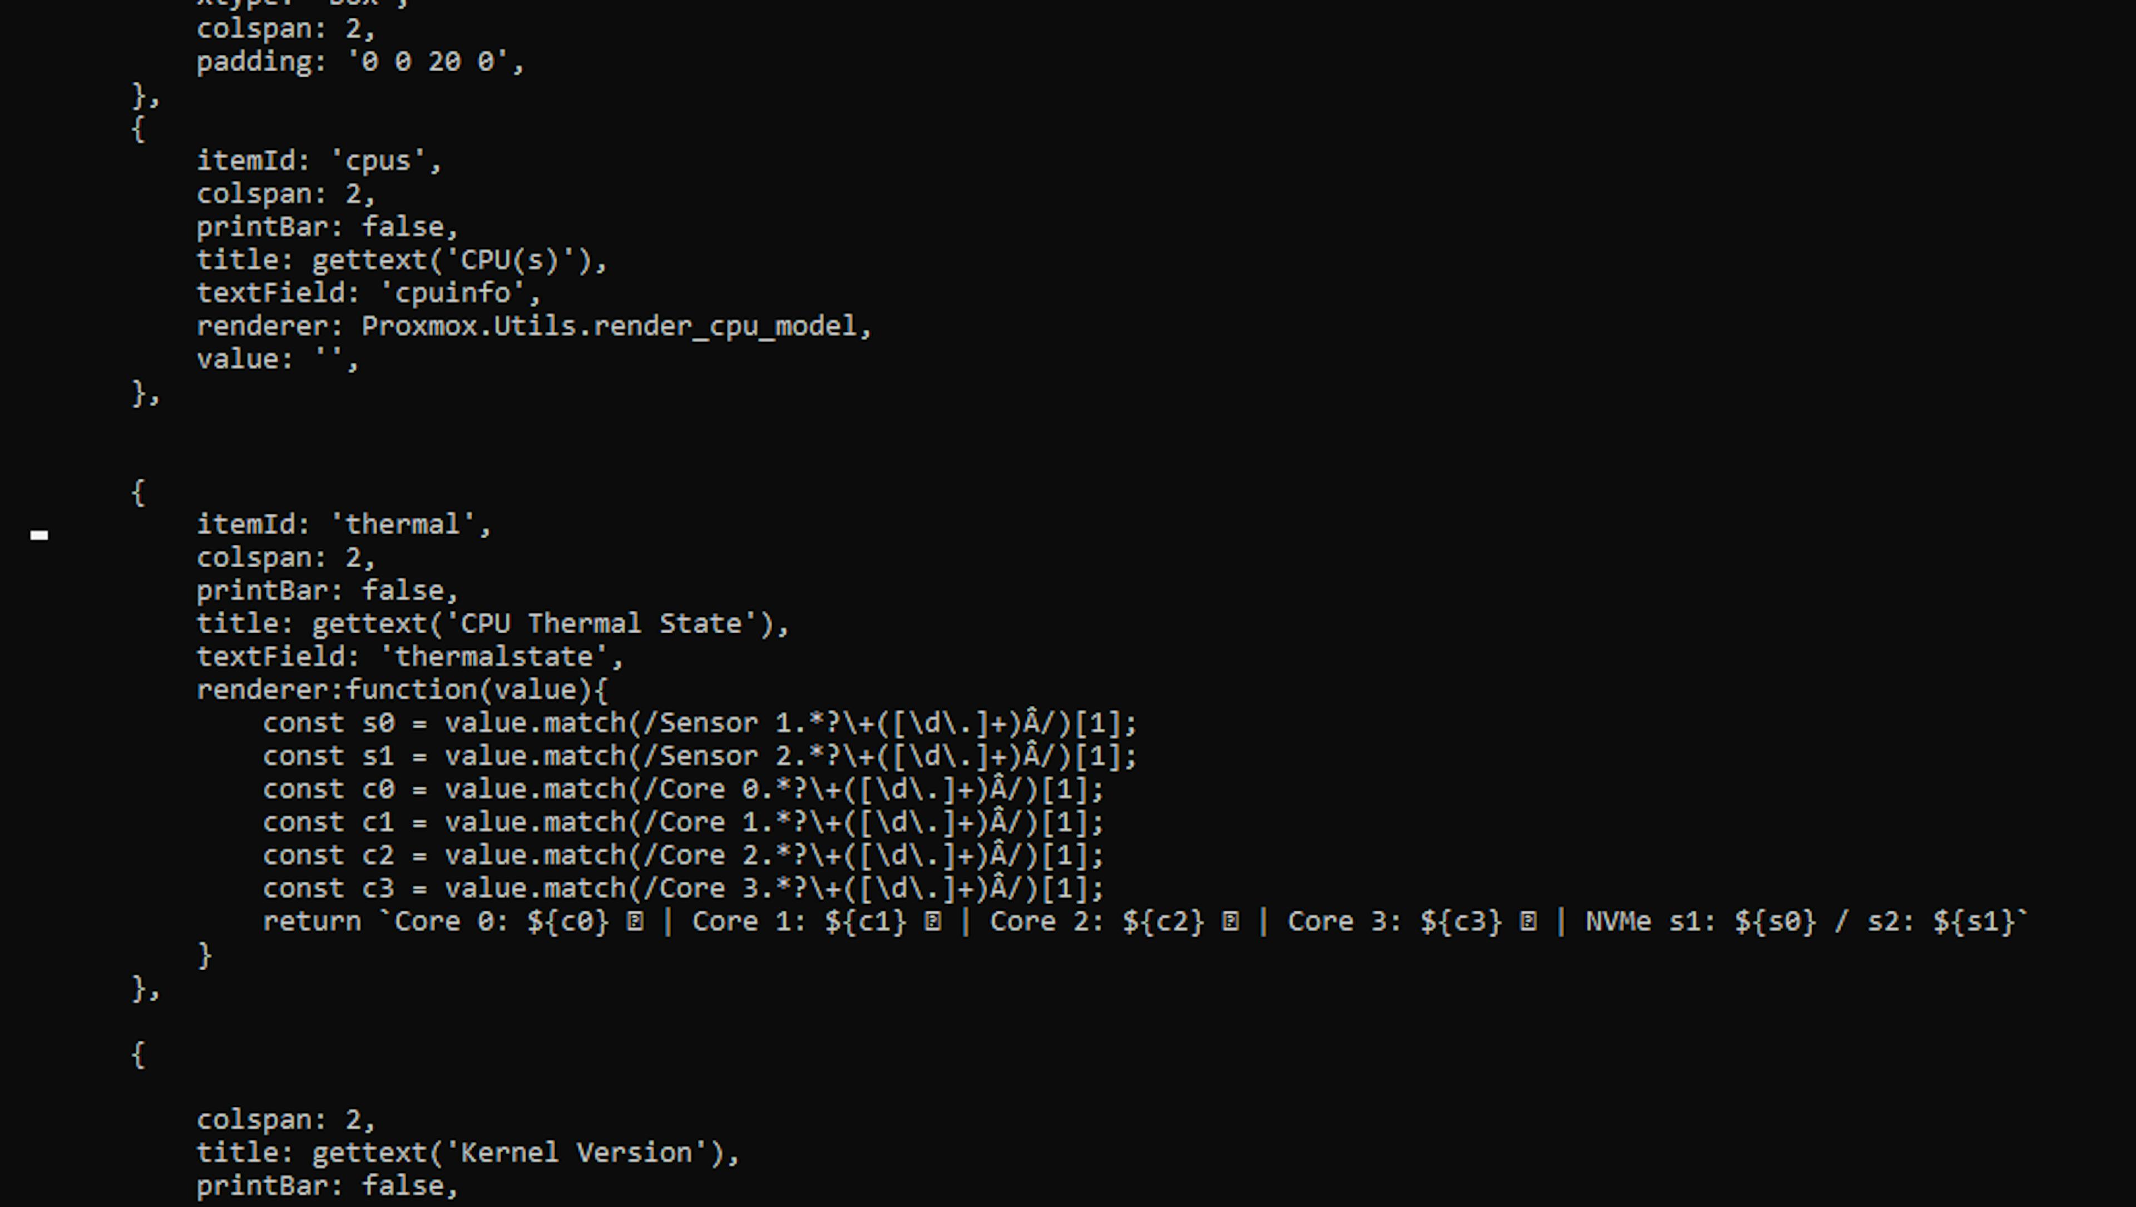Screen dimensions: 2136x1207
Task: Click the textField 'cpuinfo' line
Action: pos(368,294)
